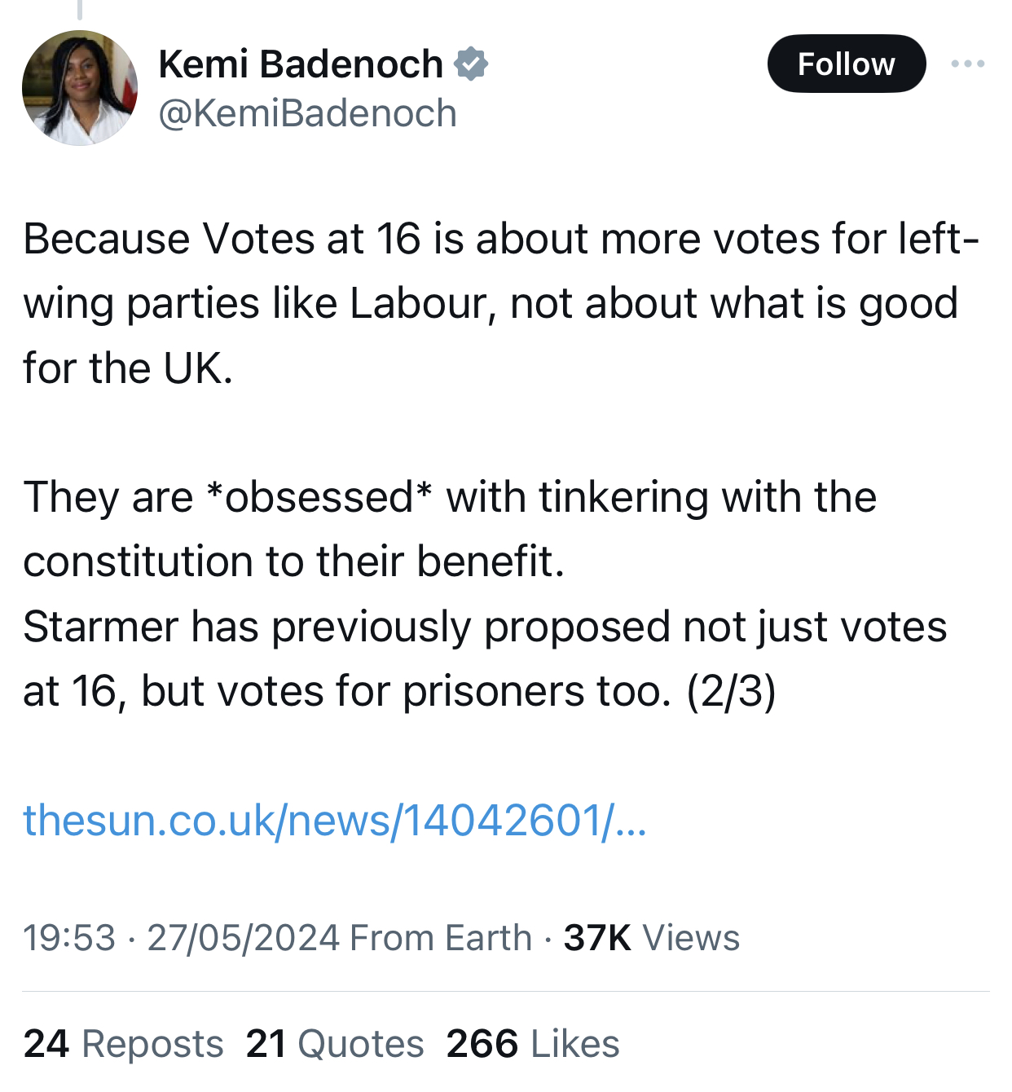The image size is (1012, 1092).
Task: Click the 19:53 post time
Action: [69, 937]
